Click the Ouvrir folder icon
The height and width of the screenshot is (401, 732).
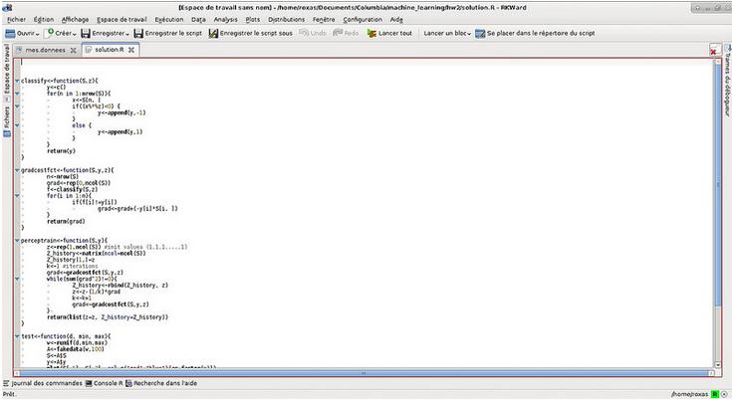point(10,33)
